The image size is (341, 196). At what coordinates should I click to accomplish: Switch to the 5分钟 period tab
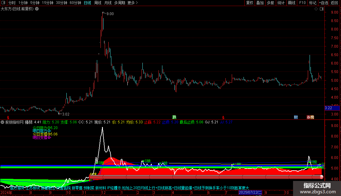pyautogui.click(x=35, y=3)
